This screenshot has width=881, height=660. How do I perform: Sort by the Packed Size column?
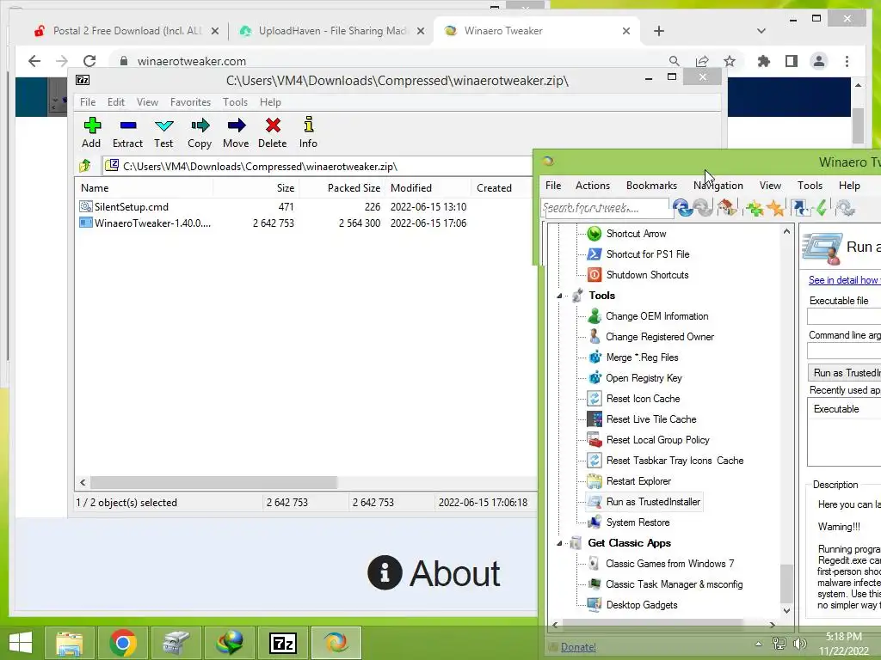pos(342,188)
